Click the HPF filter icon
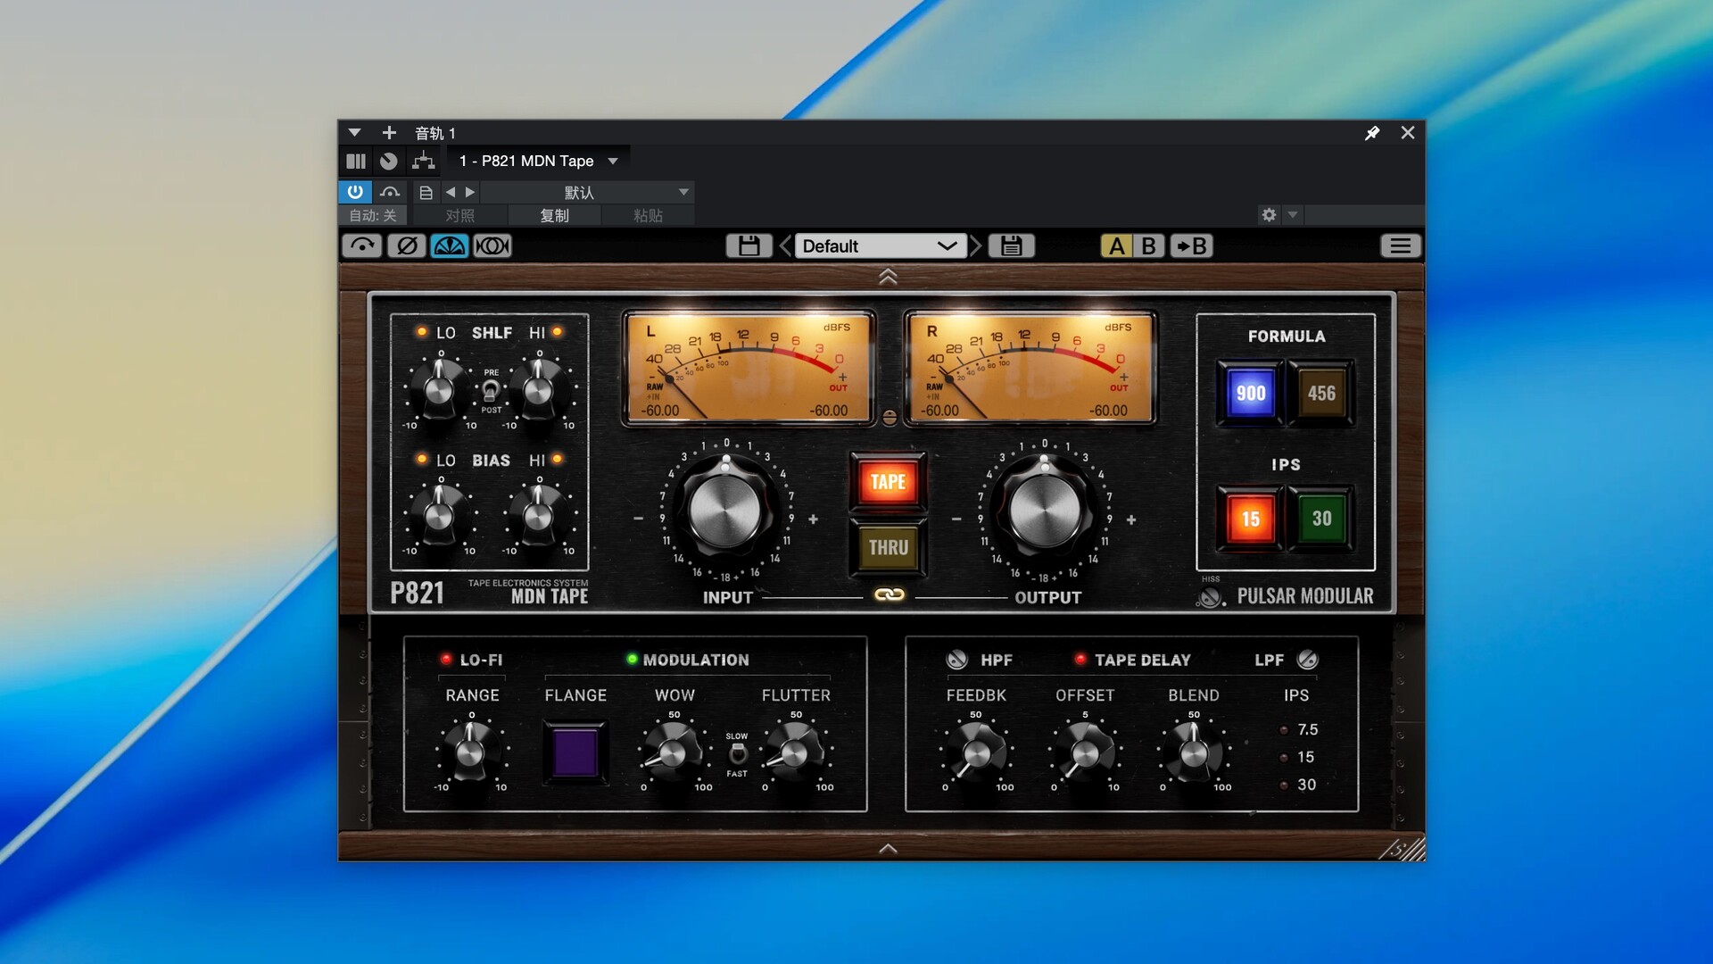Screen dimensions: 1713x964 [956, 660]
